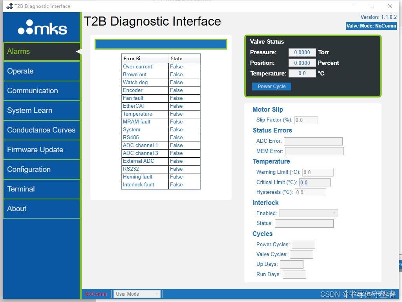The height and width of the screenshot is (302, 402).
Task: Minimize the T2B Diagnostic Interface window
Action: (354, 6)
